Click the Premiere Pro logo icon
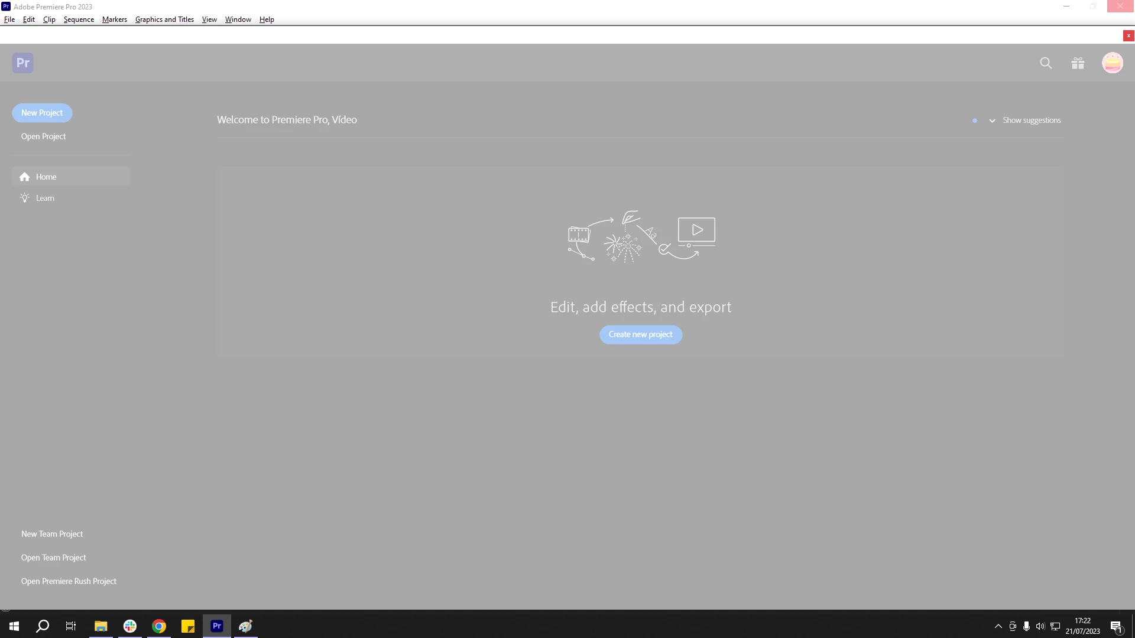 point(22,63)
